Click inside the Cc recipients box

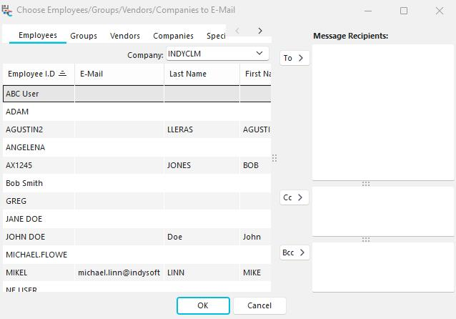click(x=382, y=211)
